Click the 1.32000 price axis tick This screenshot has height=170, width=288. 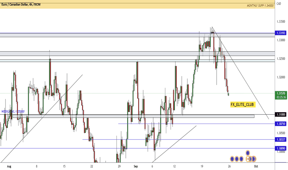(x=281, y=77)
